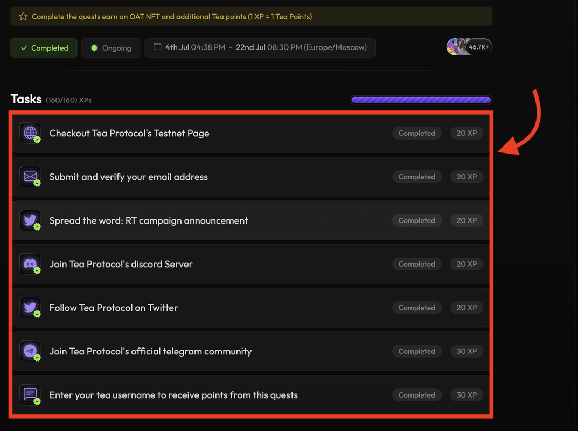Expand Follow Tea Protocol on Twitter task

coord(251,308)
